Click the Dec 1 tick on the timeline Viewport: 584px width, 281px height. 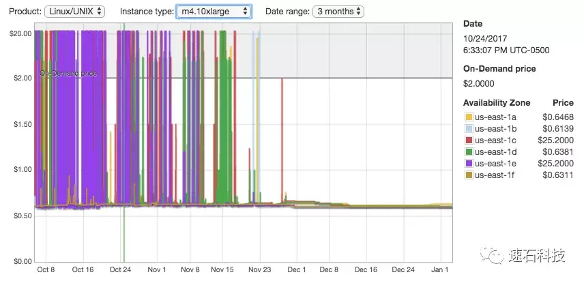(297, 270)
